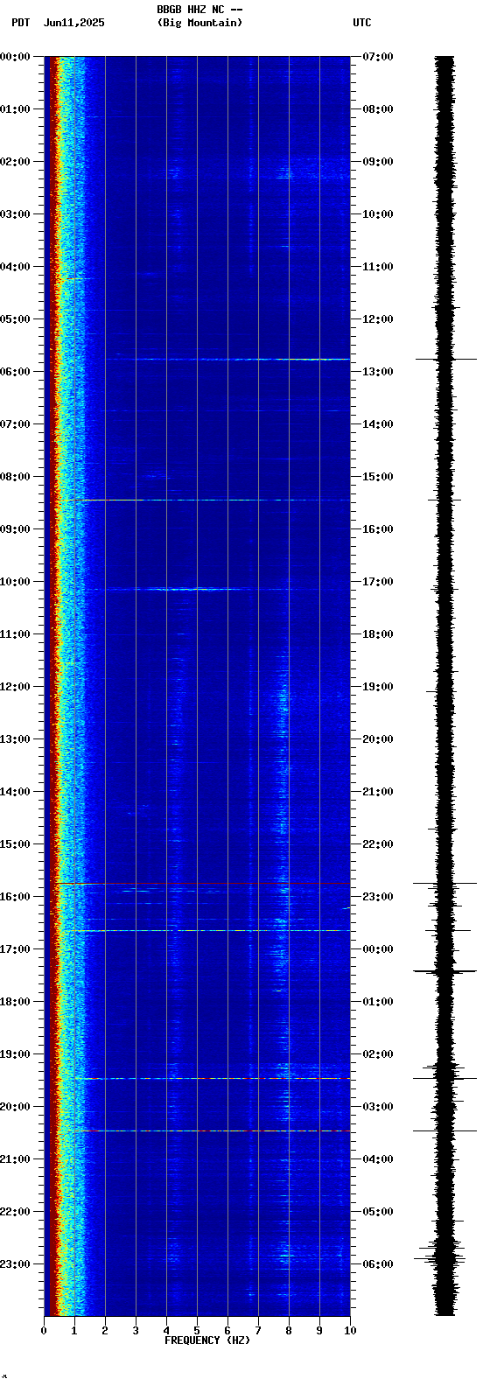Click the 11:00 UTC label on right axis
The image size is (483, 1386).
pos(378,267)
